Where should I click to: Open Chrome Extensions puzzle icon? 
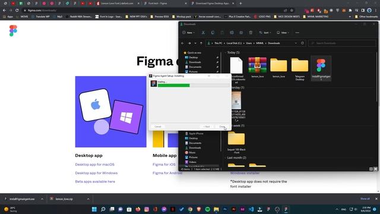click(x=350, y=11)
